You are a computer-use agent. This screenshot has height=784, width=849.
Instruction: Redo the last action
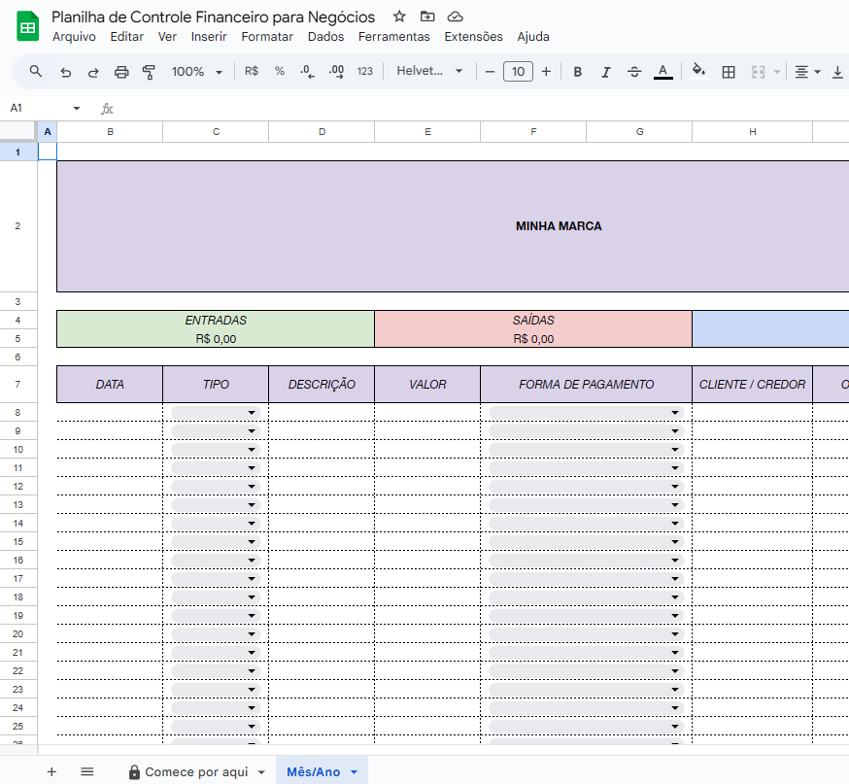pos(91,71)
